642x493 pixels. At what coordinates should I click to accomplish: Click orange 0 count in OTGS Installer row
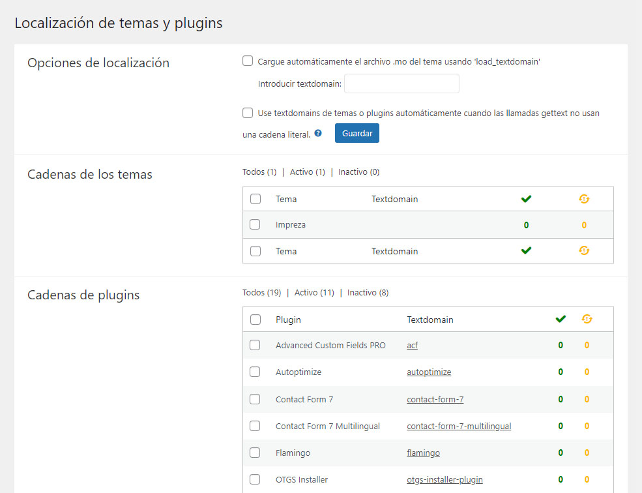tap(587, 479)
